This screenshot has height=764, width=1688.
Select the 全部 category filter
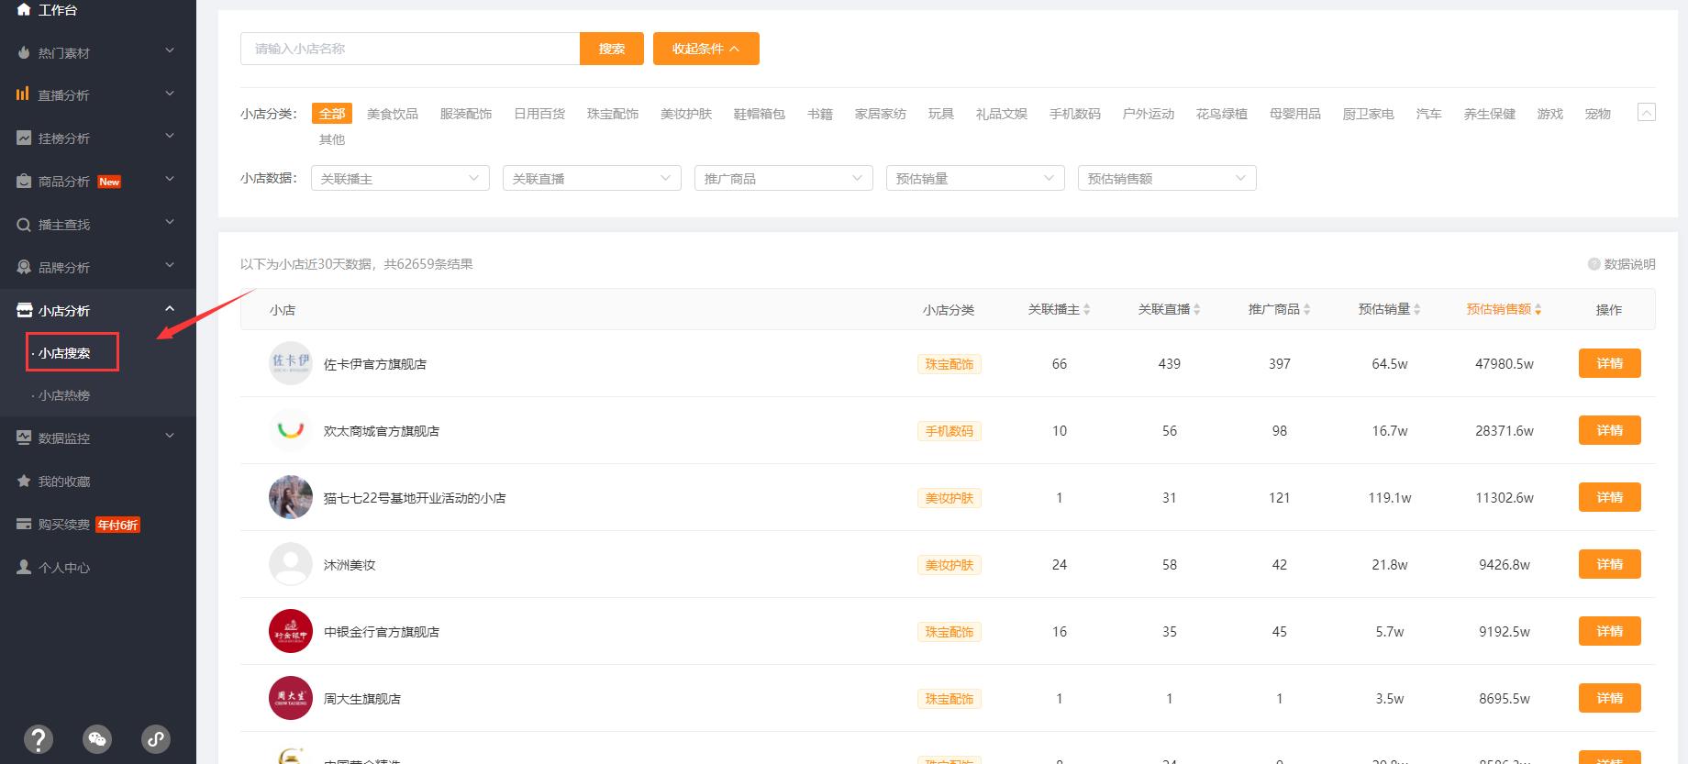pyautogui.click(x=331, y=114)
